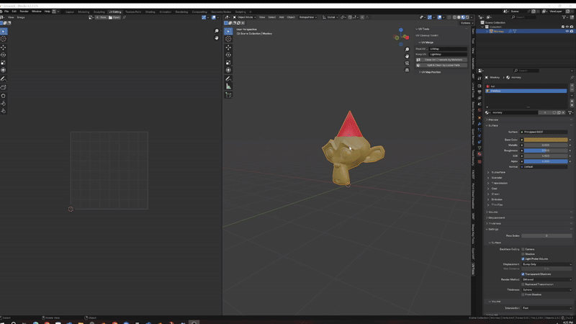This screenshot has width=576, height=324.
Task: Click the 3D viewport zoom magnifier icon
Action: (x=407, y=49)
